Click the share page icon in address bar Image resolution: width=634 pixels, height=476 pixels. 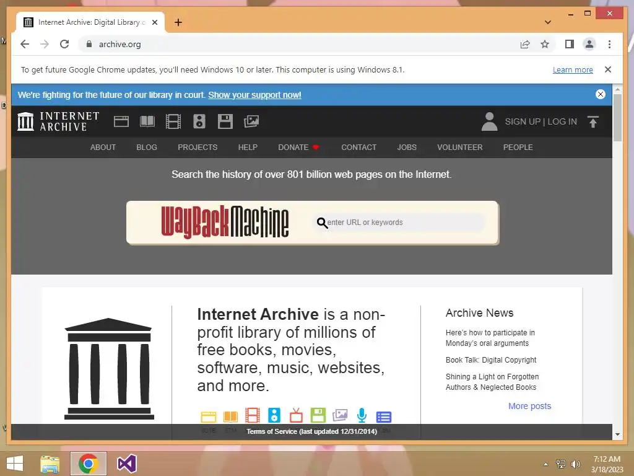tap(525, 44)
